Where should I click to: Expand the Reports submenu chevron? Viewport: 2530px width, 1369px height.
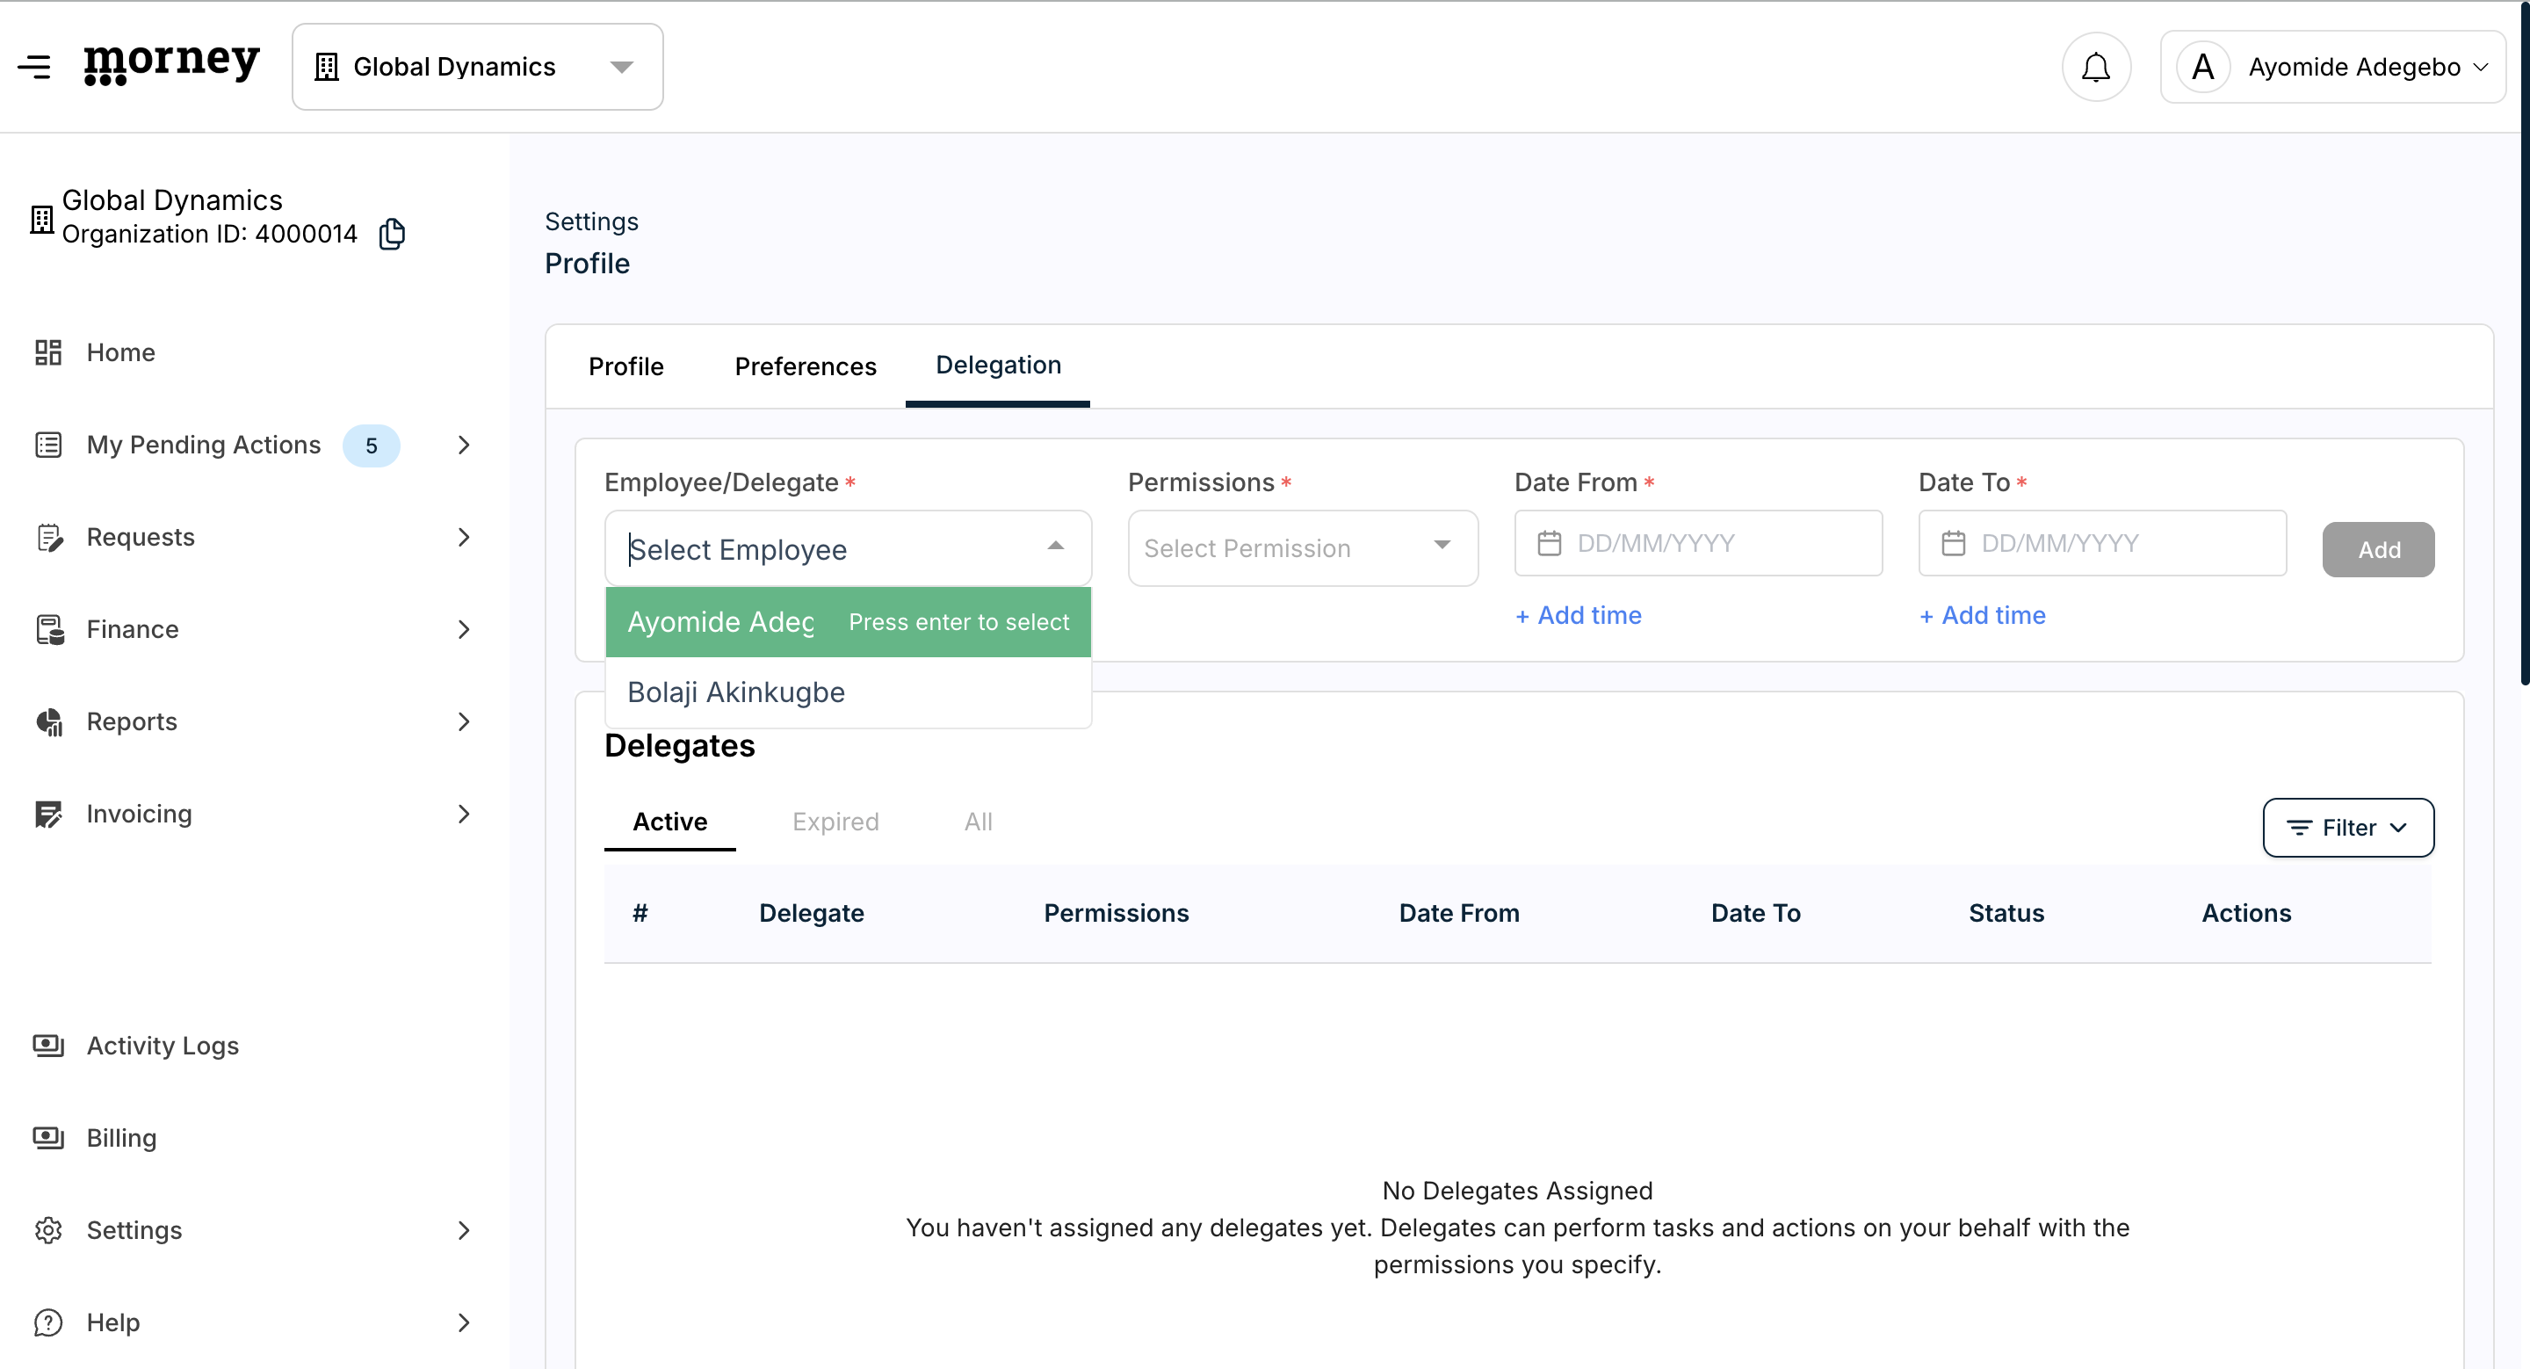coord(465,721)
